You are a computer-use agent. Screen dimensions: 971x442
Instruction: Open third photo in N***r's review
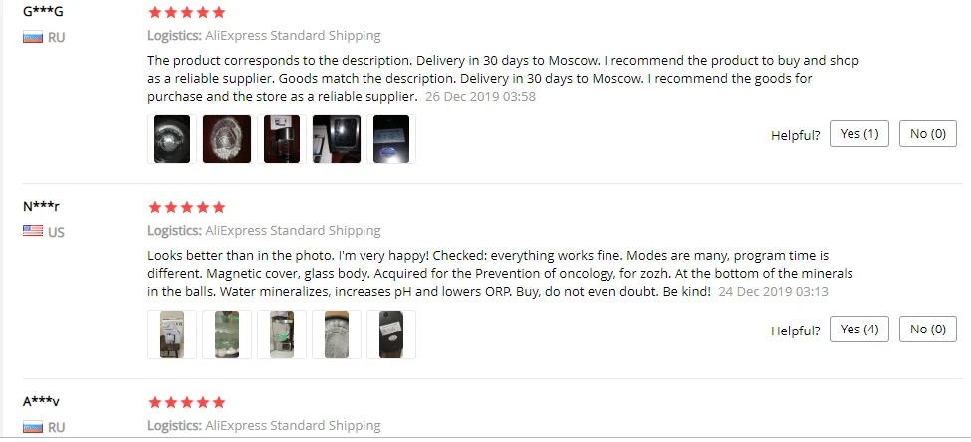pyautogui.click(x=282, y=334)
